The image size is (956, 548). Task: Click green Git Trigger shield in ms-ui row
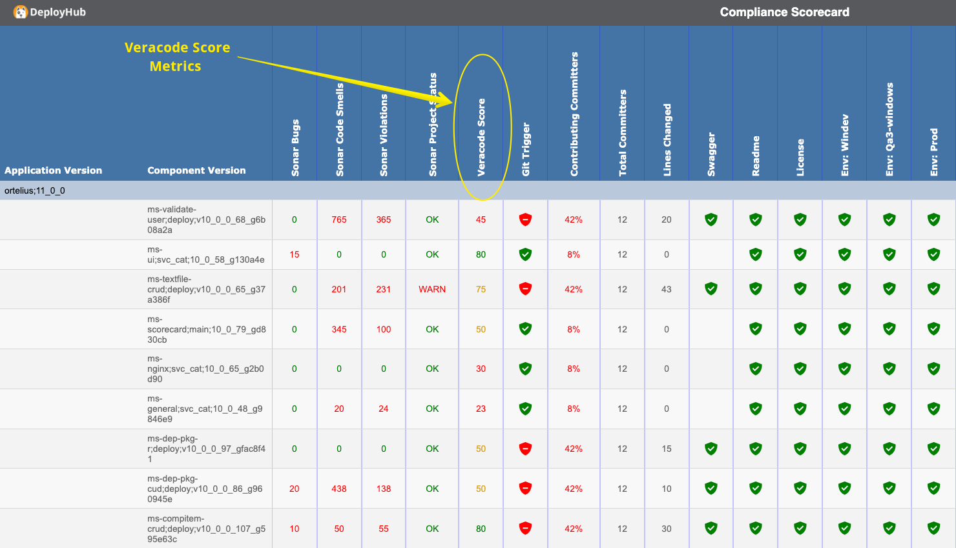point(525,254)
